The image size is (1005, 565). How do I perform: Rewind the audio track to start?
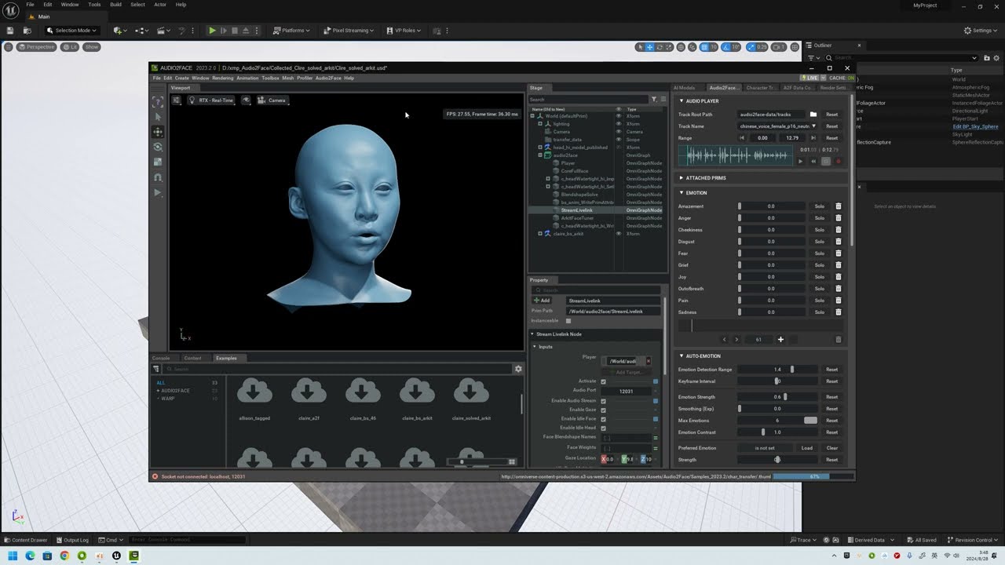coord(813,162)
